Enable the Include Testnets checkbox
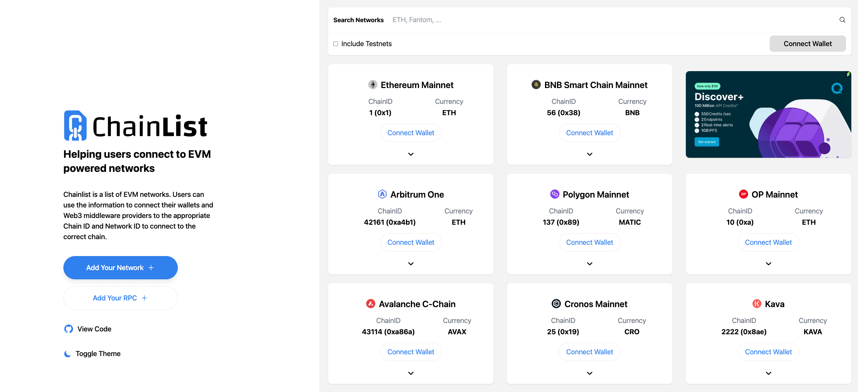Screen dimensions: 858x392 point(336,44)
